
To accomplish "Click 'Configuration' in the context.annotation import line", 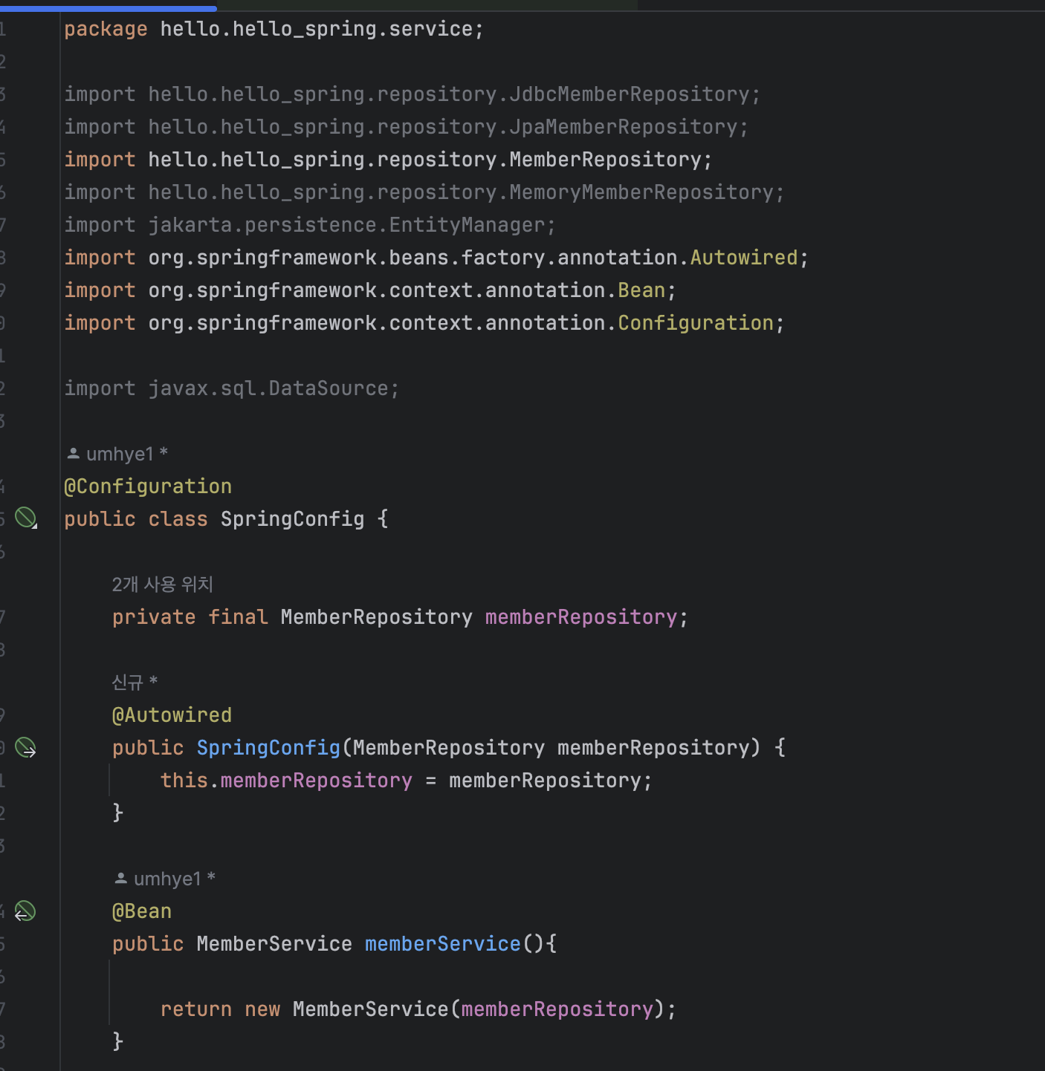I will click(x=696, y=323).
